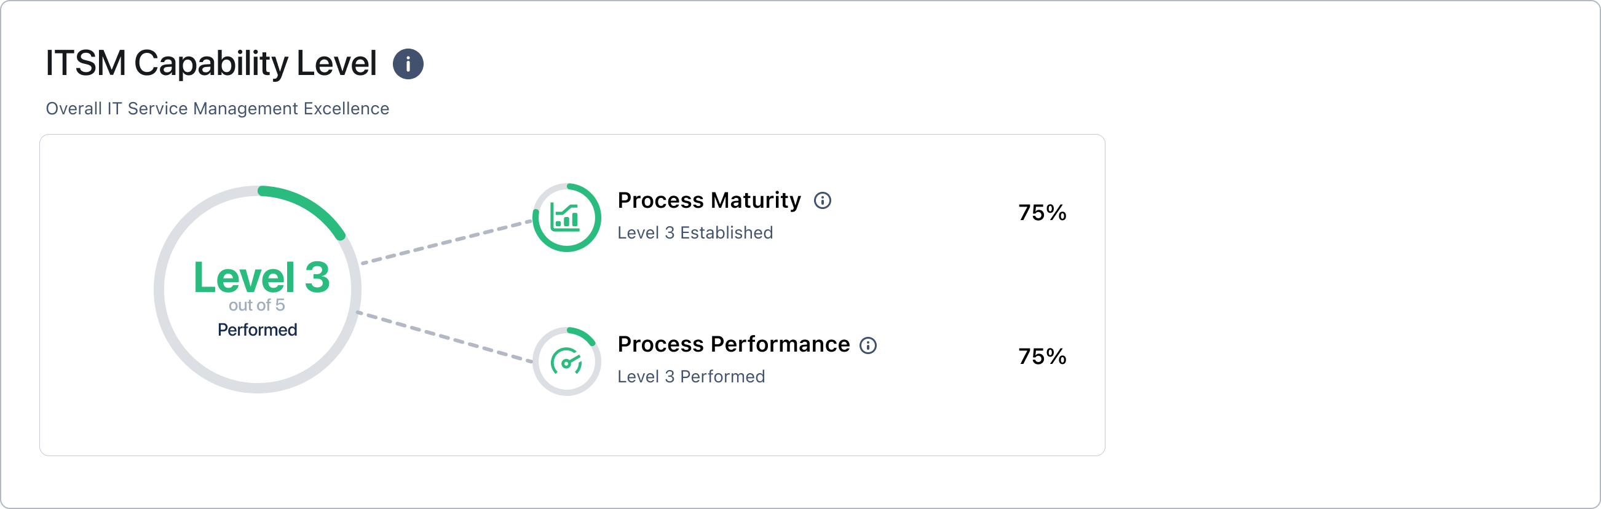
Task: Click the Level 3 Performed subtitle
Action: 691,377
